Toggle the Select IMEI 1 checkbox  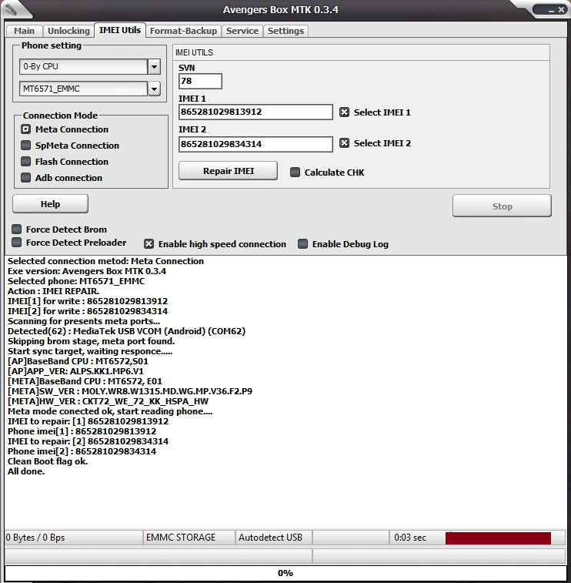click(x=345, y=112)
